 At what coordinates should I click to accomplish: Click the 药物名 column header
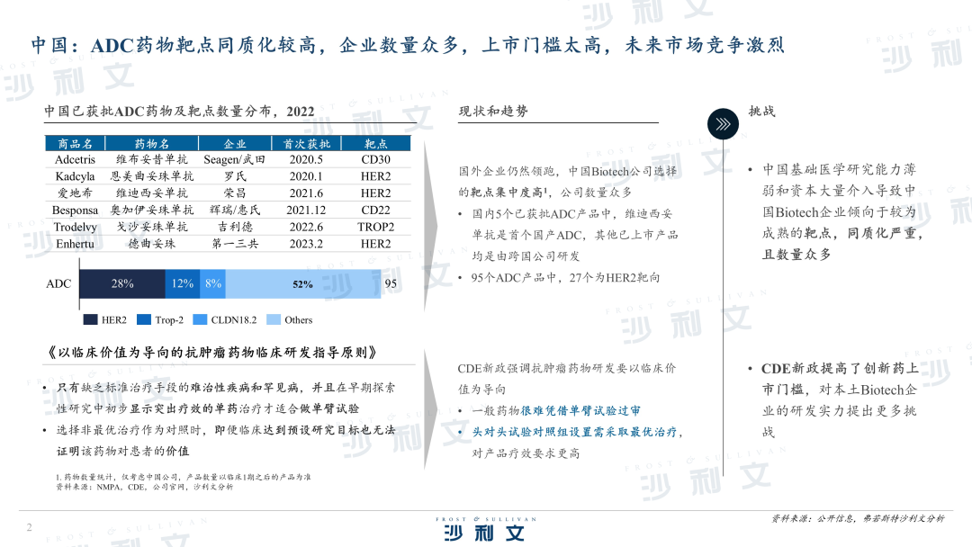152,144
